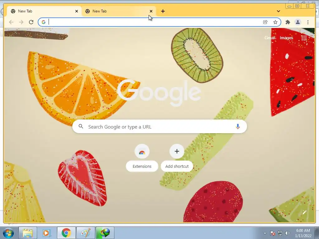319x239 pixels.
Task: Click the network tray icon
Action: tap(280, 233)
